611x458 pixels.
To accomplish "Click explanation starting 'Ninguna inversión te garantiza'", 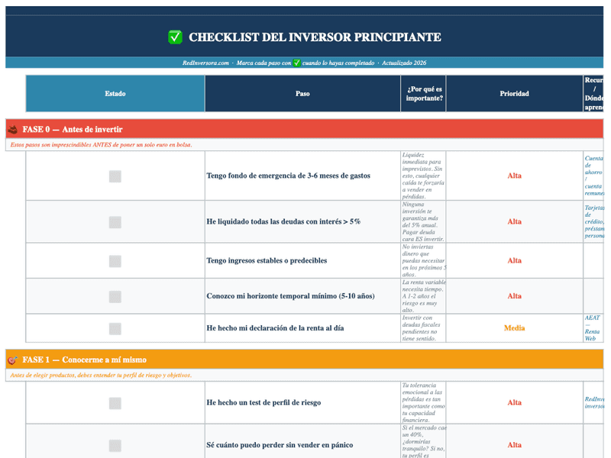I will click(x=424, y=221).
